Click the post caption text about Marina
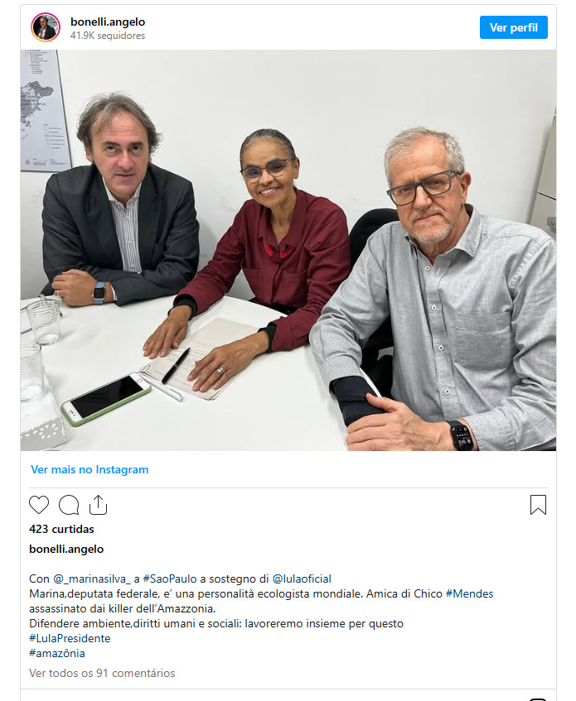The image size is (576, 701). pos(261,601)
